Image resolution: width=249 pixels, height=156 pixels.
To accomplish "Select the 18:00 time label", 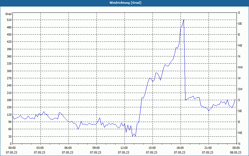I will click(x=181, y=148).
